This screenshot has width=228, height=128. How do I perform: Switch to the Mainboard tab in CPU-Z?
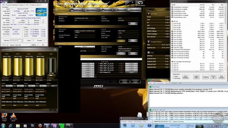[15, 5]
